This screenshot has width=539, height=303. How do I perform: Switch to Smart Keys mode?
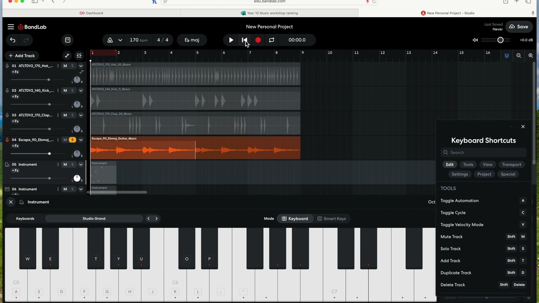331,218
